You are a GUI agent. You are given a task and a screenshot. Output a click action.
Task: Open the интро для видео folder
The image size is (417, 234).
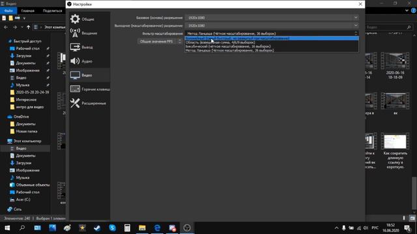click(x=27, y=107)
